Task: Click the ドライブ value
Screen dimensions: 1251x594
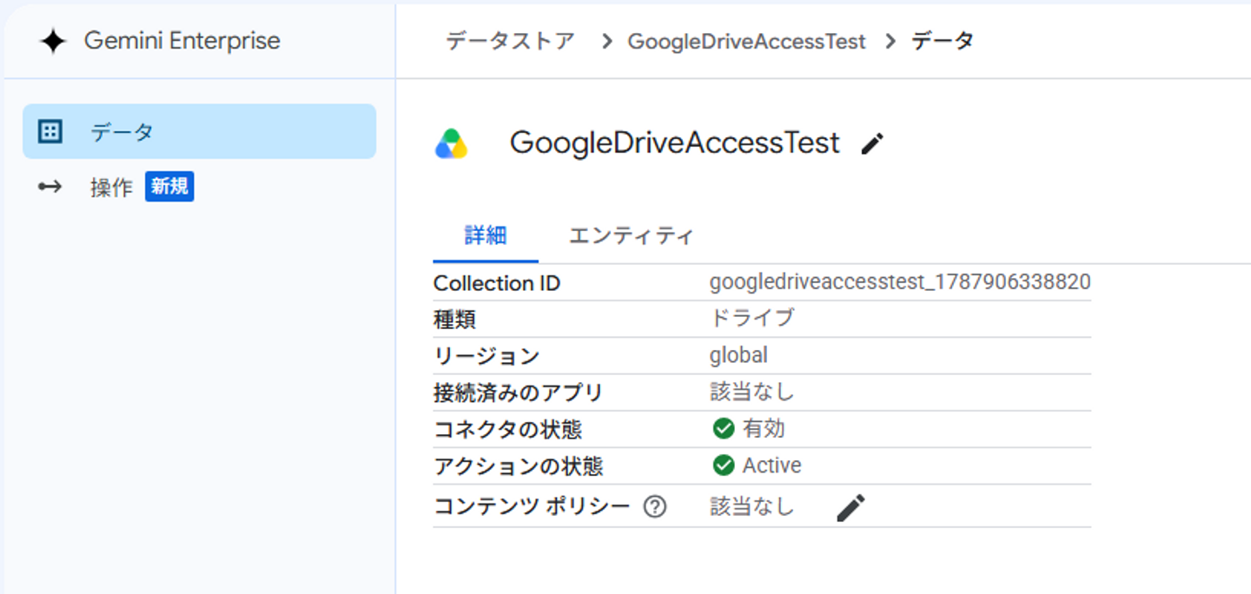Action: coord(752,318)
